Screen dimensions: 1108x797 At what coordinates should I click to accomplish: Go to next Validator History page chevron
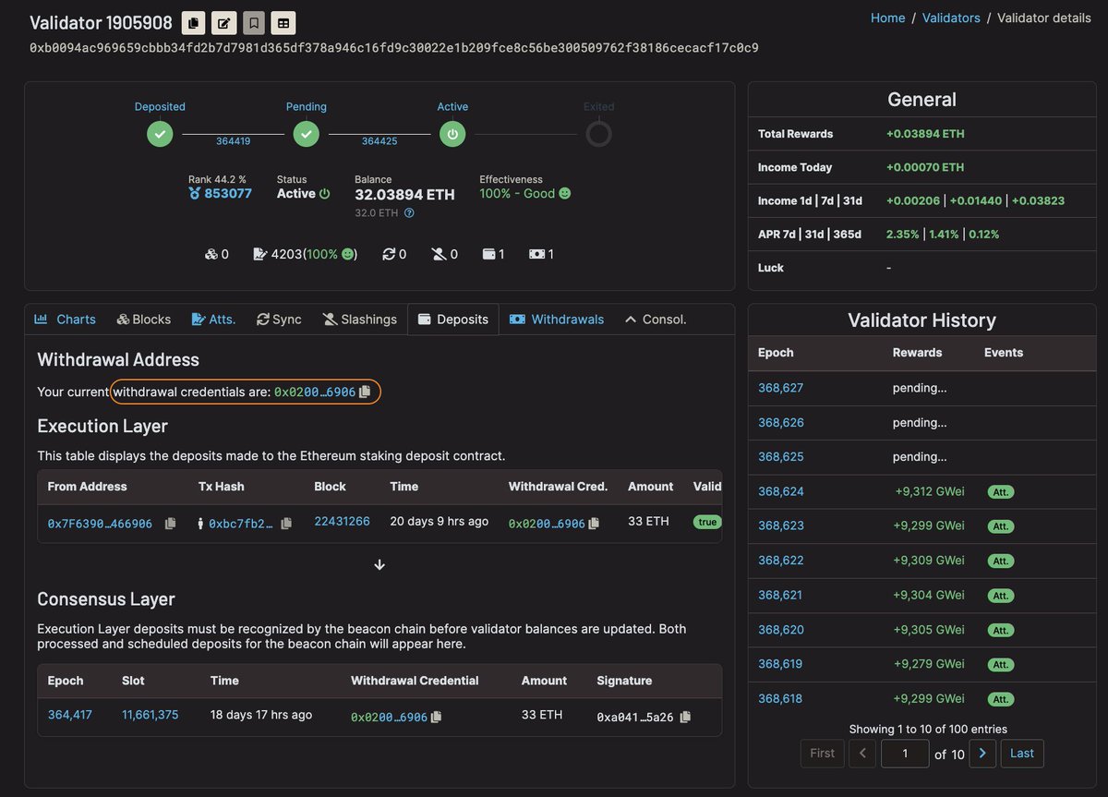pyautogui.click(x=982, y=754)
